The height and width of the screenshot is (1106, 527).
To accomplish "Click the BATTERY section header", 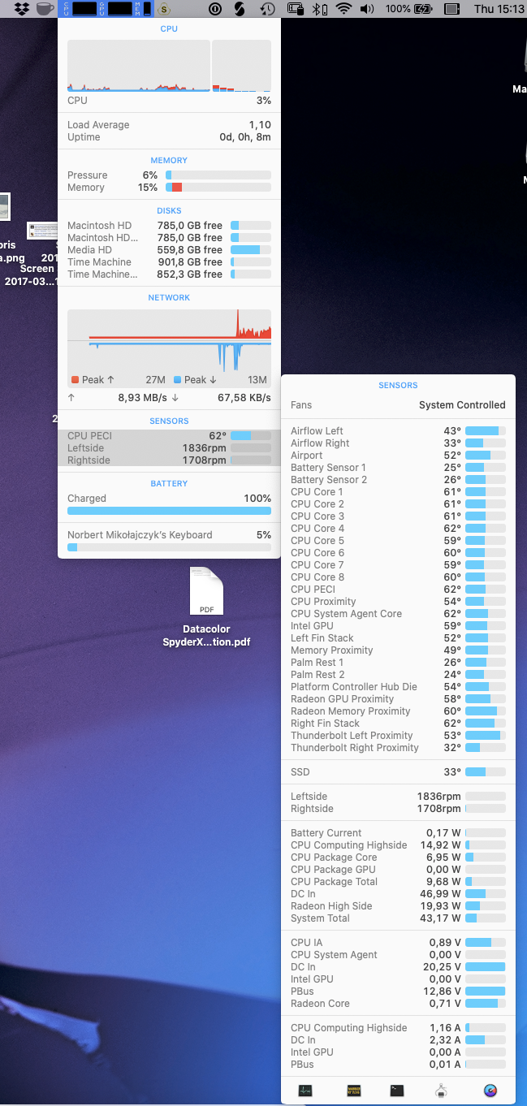I will 169,483.
